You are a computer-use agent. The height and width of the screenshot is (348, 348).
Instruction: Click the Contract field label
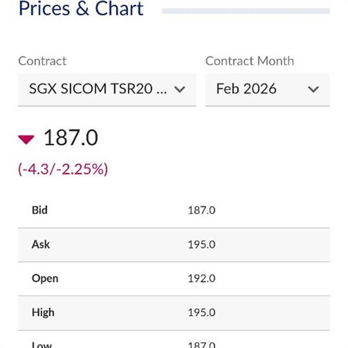pos(42,61)
